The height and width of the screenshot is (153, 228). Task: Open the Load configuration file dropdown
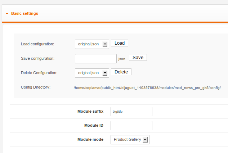point(92,44)
